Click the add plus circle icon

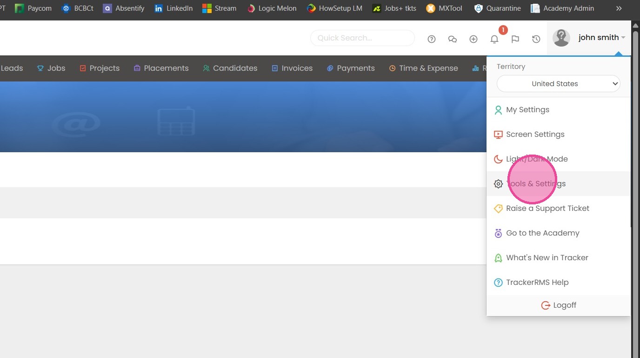tap(473, 39)
